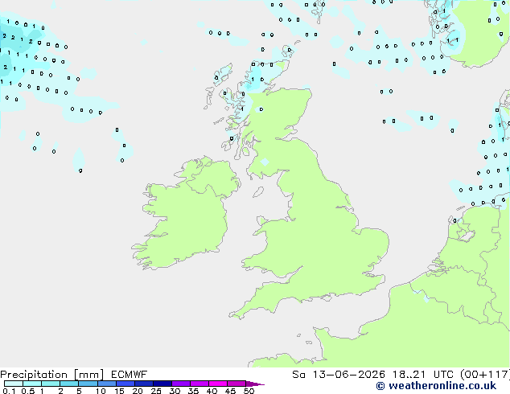
Task: Click the date text 'Sa 13-06-2026'
Action: (339, 375)
